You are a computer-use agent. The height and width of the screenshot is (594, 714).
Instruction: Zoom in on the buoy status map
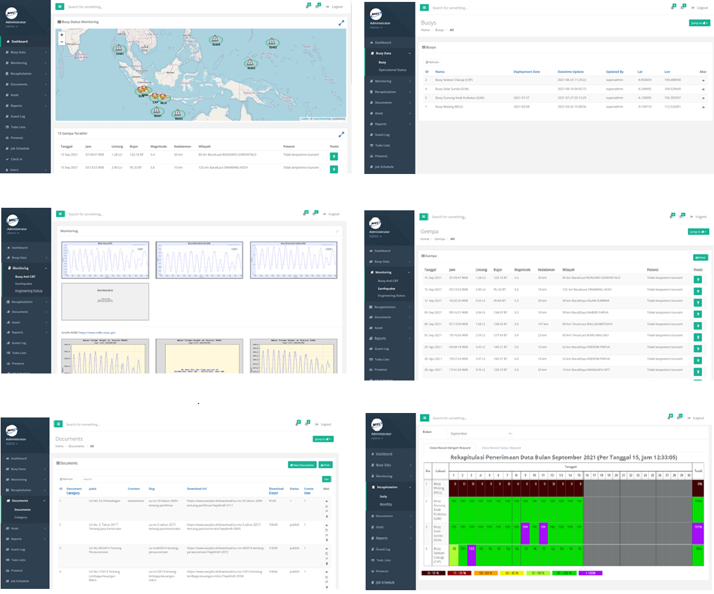(61, 34)
